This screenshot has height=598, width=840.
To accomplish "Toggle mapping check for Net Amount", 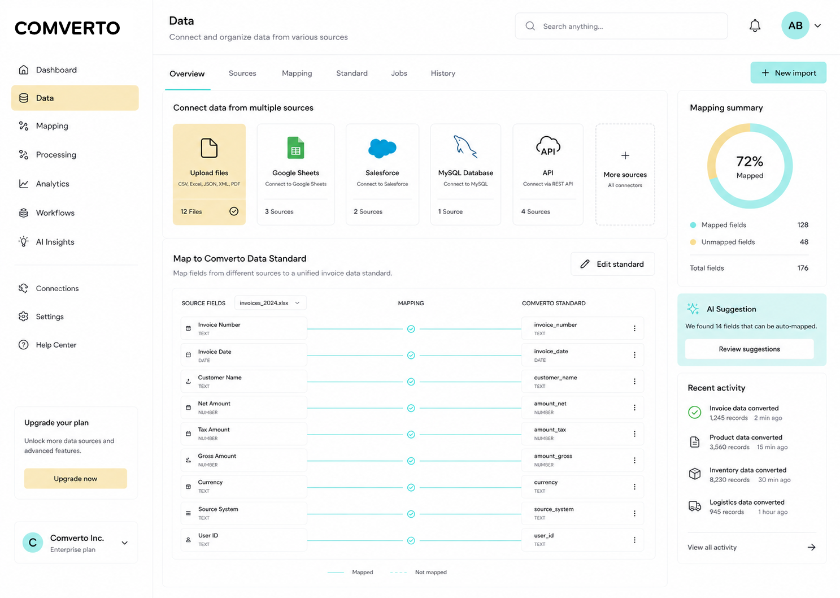I will (411, 408).
